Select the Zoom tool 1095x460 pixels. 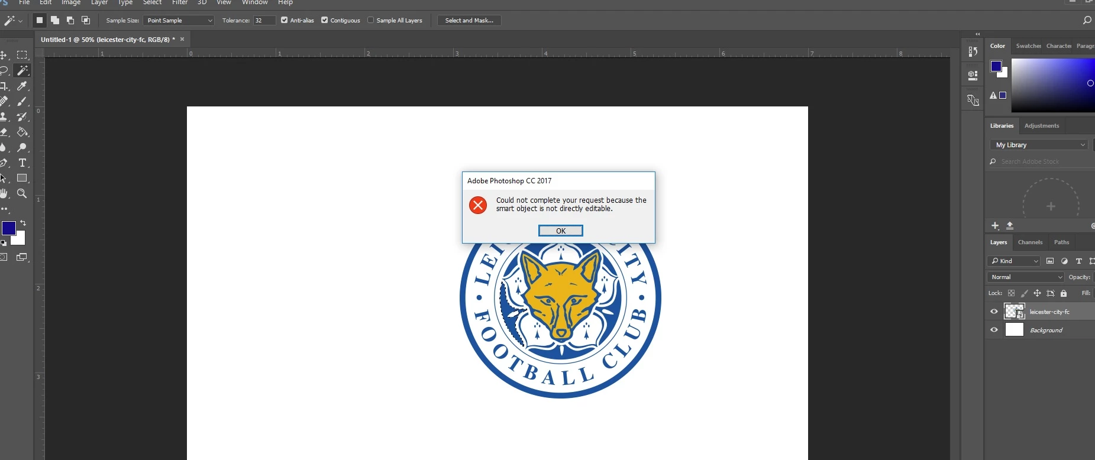click(x=22, y=193)
